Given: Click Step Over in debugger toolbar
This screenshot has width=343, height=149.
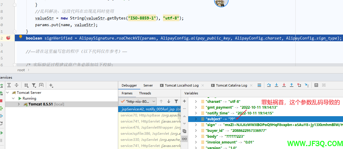Looking at the screenshot, I should point(269,85).
